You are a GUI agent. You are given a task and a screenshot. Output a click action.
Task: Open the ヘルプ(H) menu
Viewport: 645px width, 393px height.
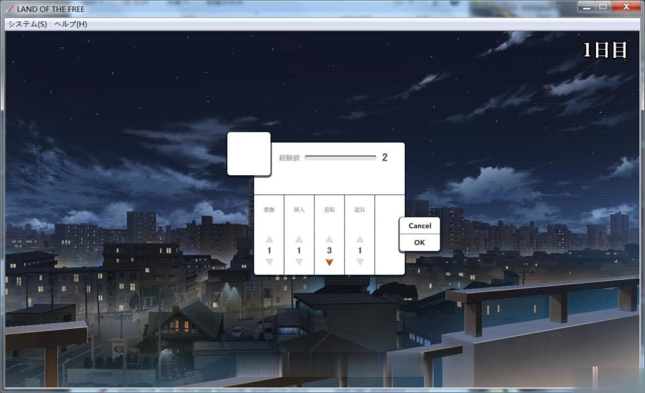coord(71,24)
